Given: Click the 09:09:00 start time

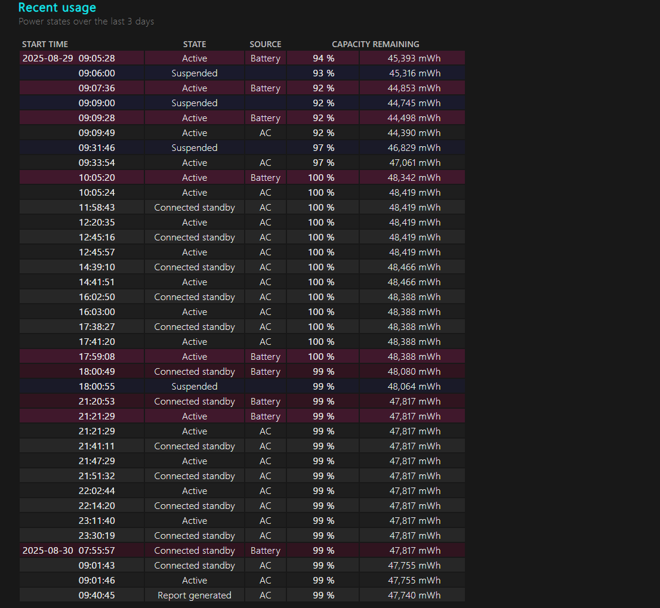Looking at the screenshot, I should point(97,103).
